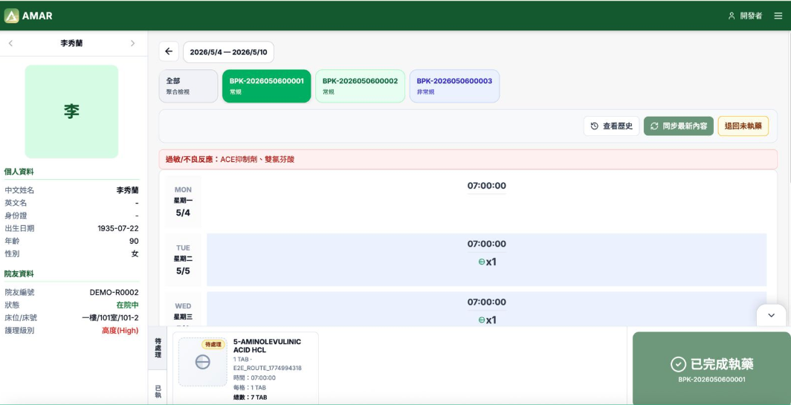Go to previous resident with left chevron

10,43
